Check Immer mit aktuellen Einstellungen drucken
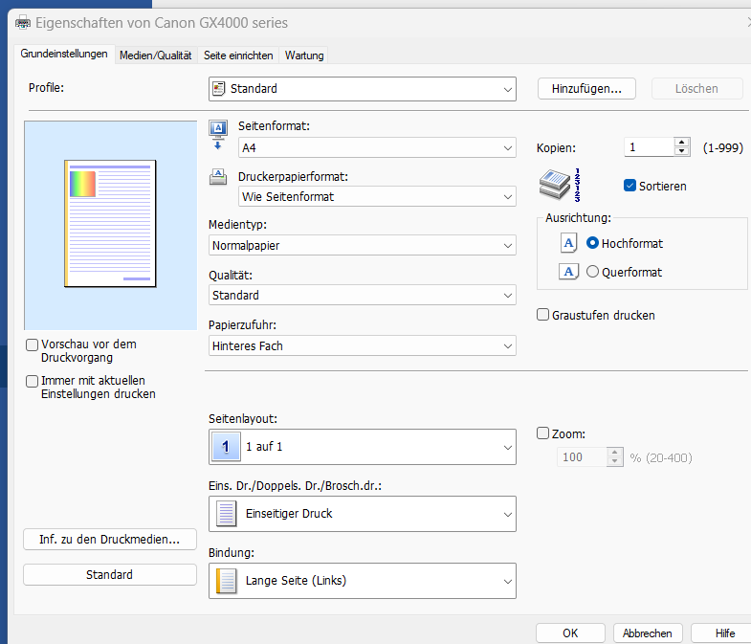Image resolution: width=751 pixels, height=644 pixels. (x=33, y=381)
